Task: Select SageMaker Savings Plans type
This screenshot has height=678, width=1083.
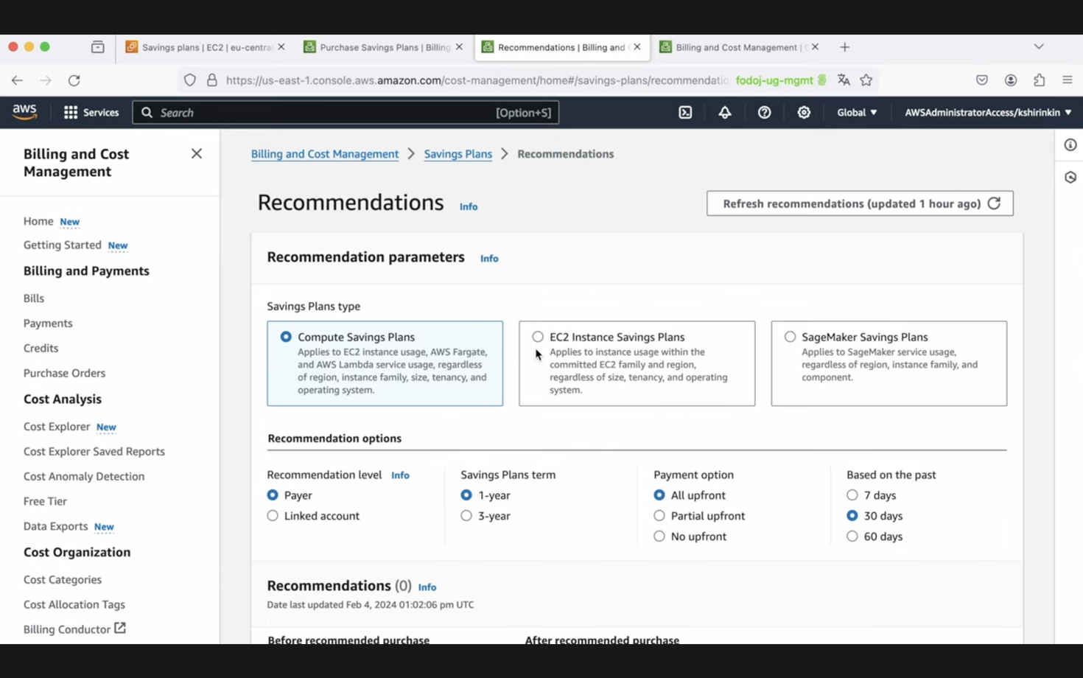Action: (790, 337)
